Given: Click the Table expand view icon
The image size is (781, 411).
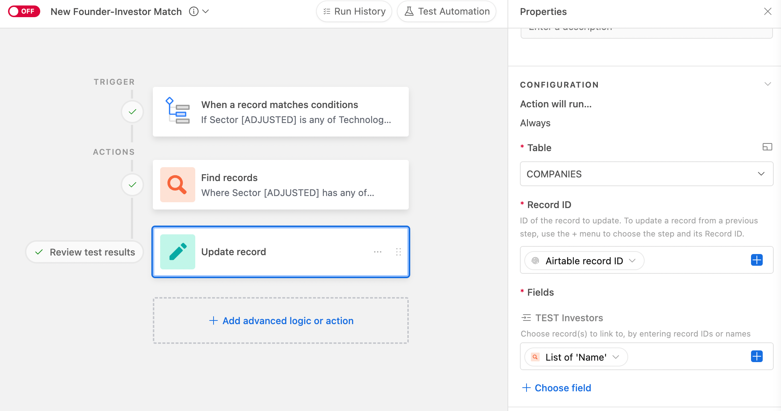Looking at the screenshot, I should pos(767,147).
